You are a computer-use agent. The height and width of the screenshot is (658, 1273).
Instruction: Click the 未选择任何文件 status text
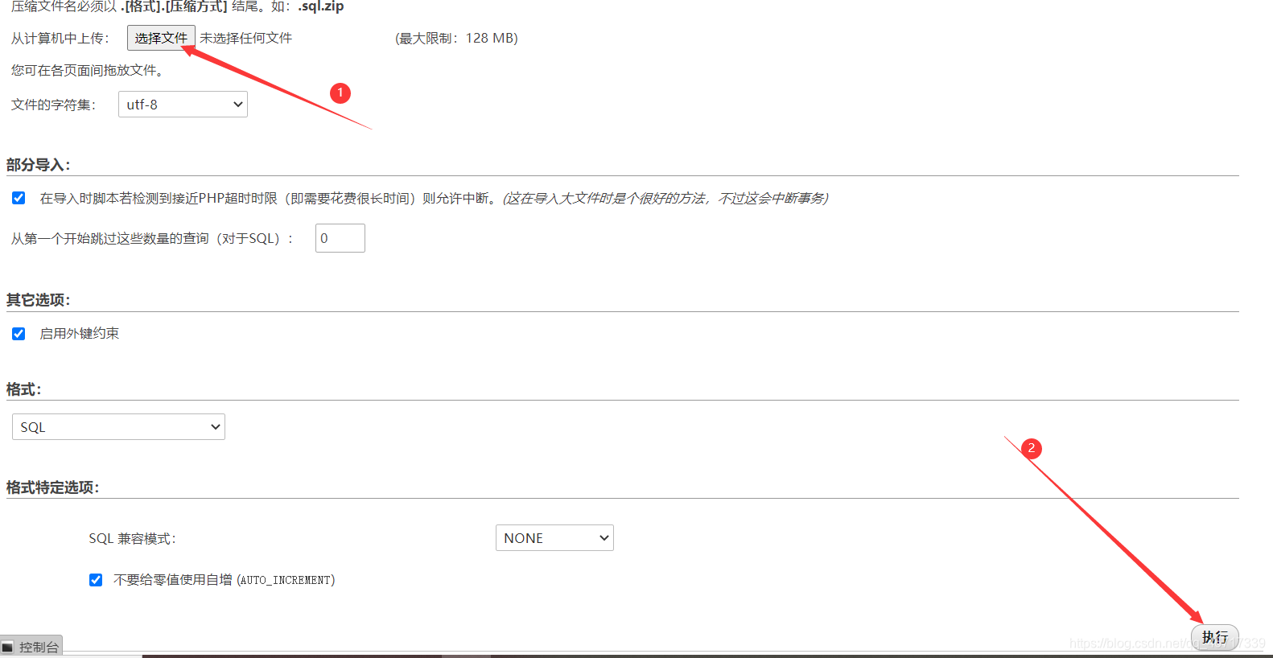tap(246, 38)
